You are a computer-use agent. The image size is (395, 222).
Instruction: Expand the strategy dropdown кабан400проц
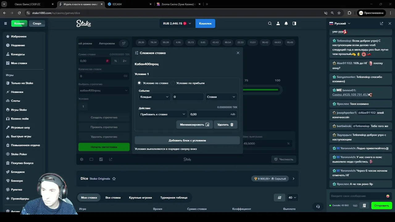tap(104, 90)
